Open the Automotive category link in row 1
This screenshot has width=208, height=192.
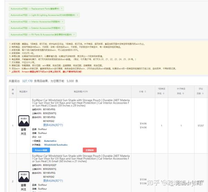pyautogui.click(x=50, y=141)
